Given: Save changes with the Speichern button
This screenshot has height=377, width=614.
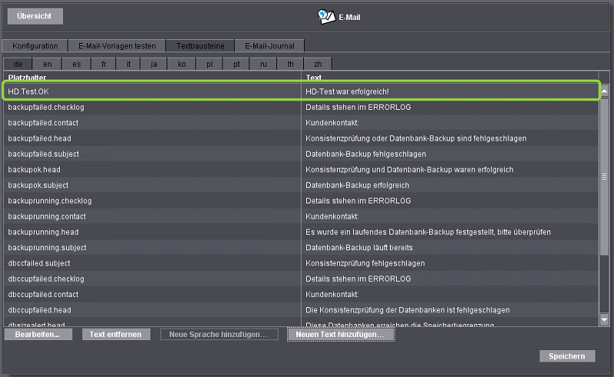Looking at the screenshot, I should point(566,356).
